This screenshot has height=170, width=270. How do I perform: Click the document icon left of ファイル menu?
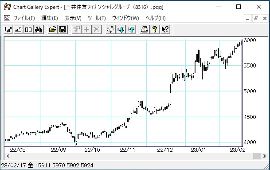tap(7, 18)
